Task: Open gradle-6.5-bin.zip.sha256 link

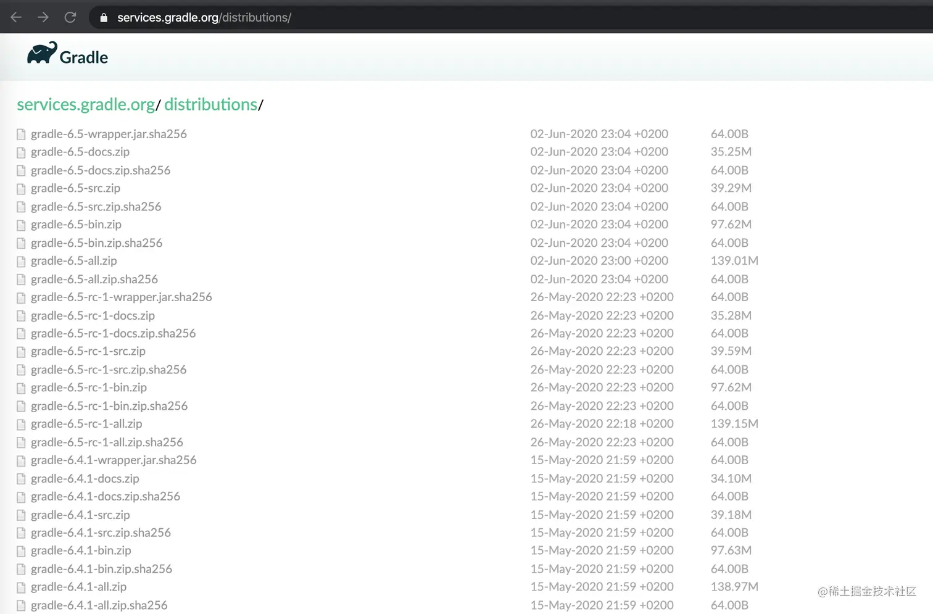Action: [x=96, y=243]
